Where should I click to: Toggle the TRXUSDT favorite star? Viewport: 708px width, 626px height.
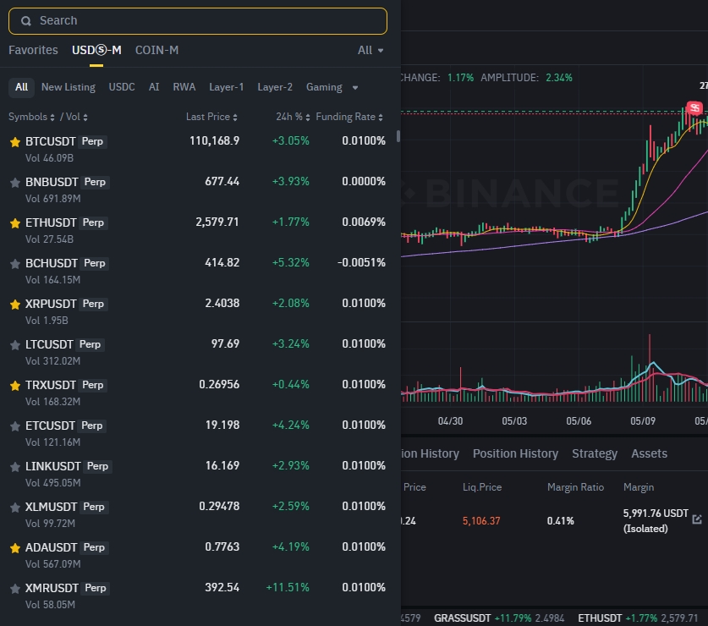[15, 386]
